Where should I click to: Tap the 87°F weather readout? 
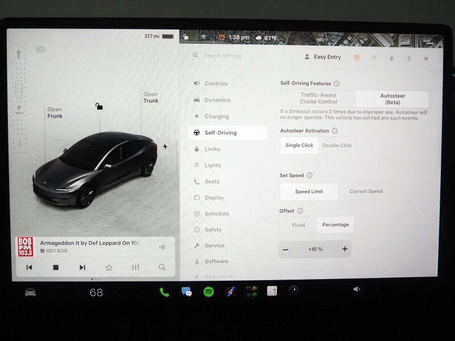point(266,38)
